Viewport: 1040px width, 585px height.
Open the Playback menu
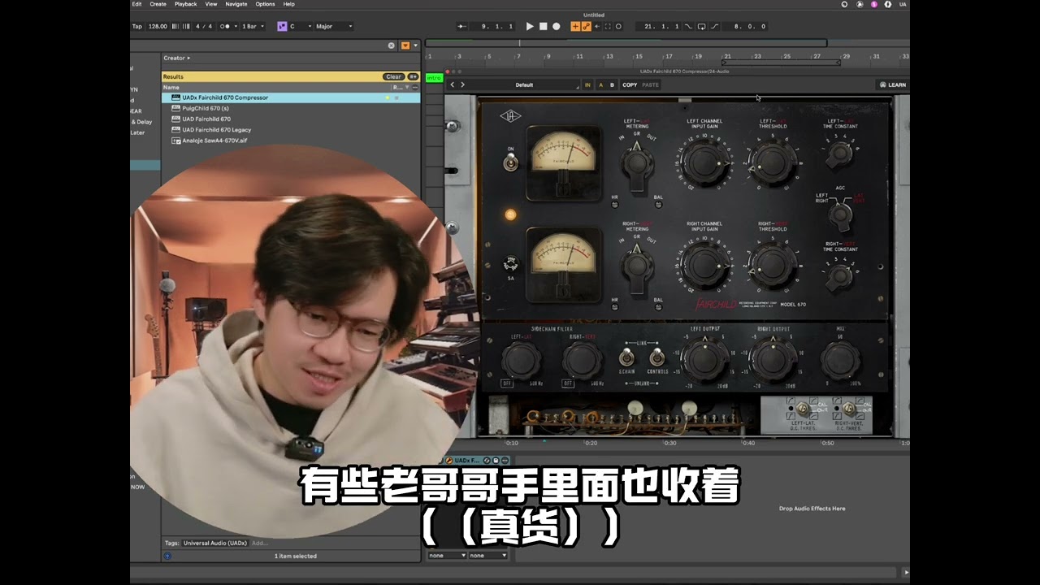point(185,4)
